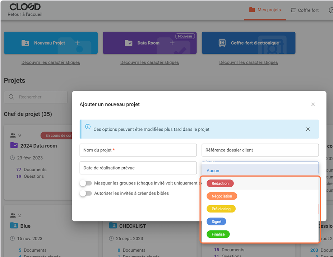Open Découvrir les caractéristiques under Data Room
The height and width of the screenshot is (257, 333).
(x=149, y=62)
